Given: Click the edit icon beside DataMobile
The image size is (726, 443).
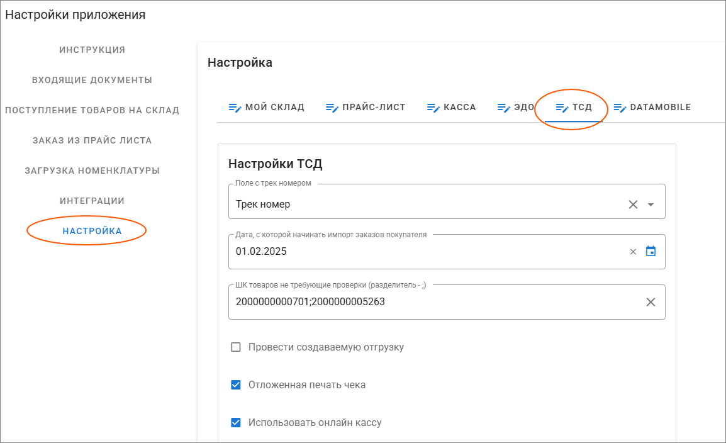Looking at the screenshot, I should 620,108.
